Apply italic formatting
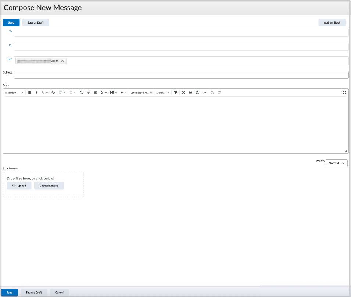 (x=36, y=92)
